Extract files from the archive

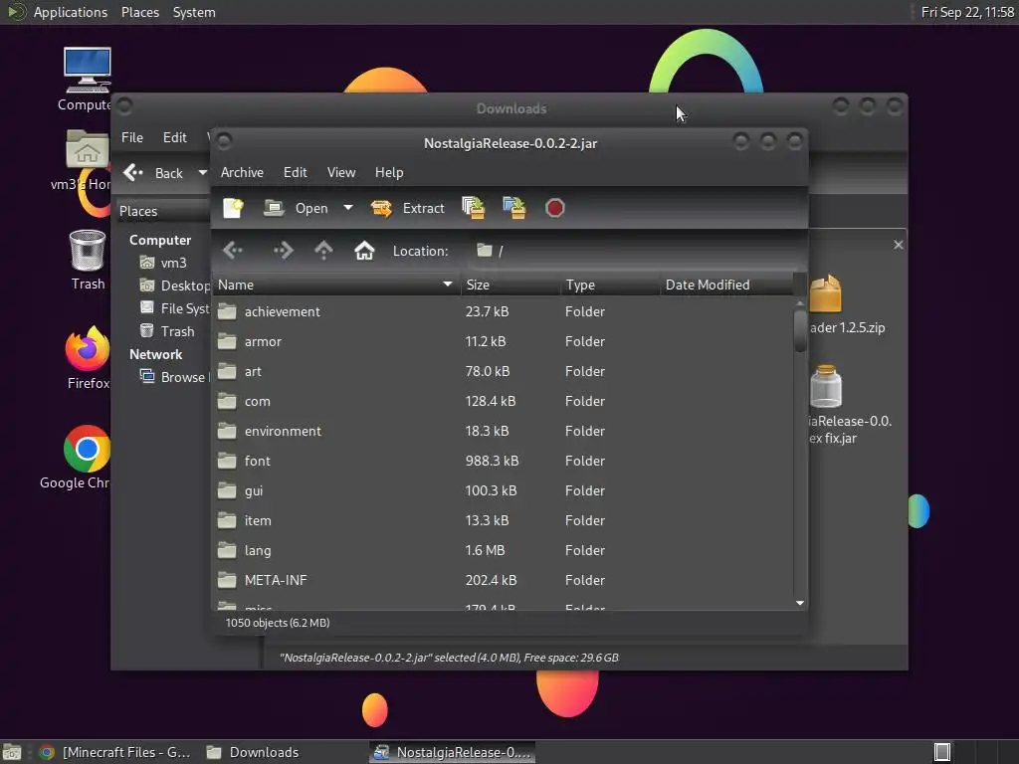(x=407, y=208)
